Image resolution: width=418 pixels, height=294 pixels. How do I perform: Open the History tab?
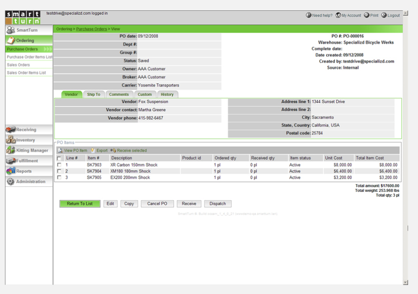pyautogui.click(x=167, y=95)
